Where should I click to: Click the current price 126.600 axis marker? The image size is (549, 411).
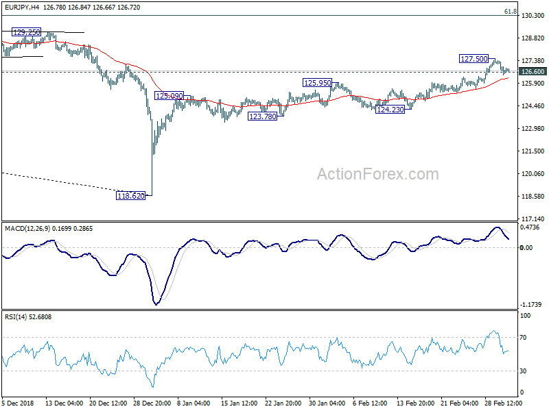(x=533, y=72)
